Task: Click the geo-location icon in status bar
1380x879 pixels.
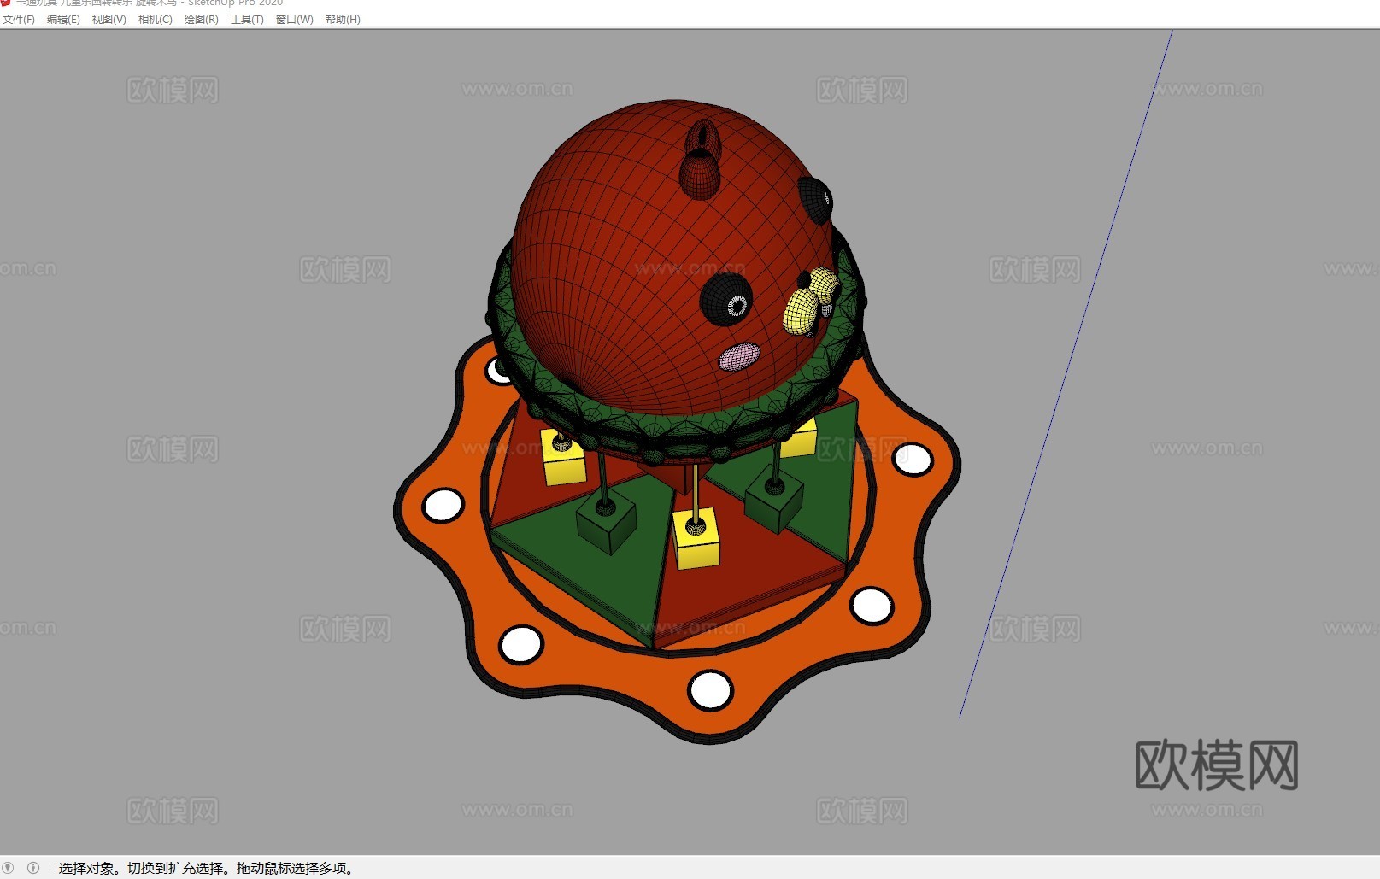Action: (x=9, y=868)
